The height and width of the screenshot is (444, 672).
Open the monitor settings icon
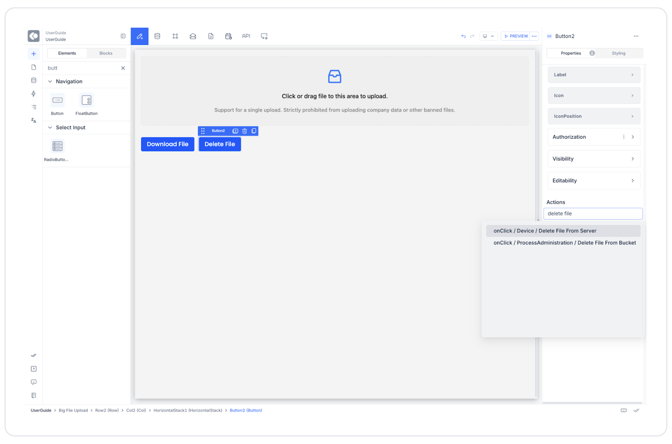[x=264, y=36]
